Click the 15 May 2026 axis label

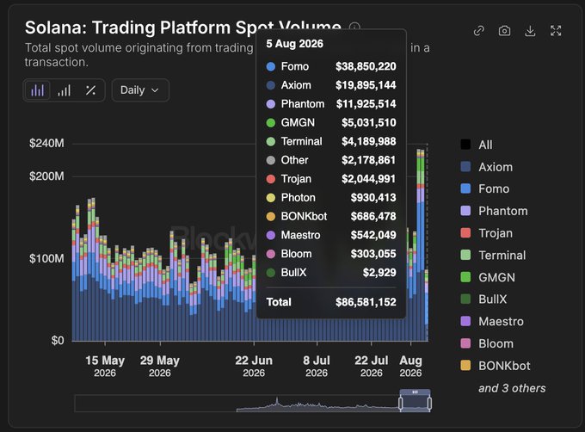105,366
